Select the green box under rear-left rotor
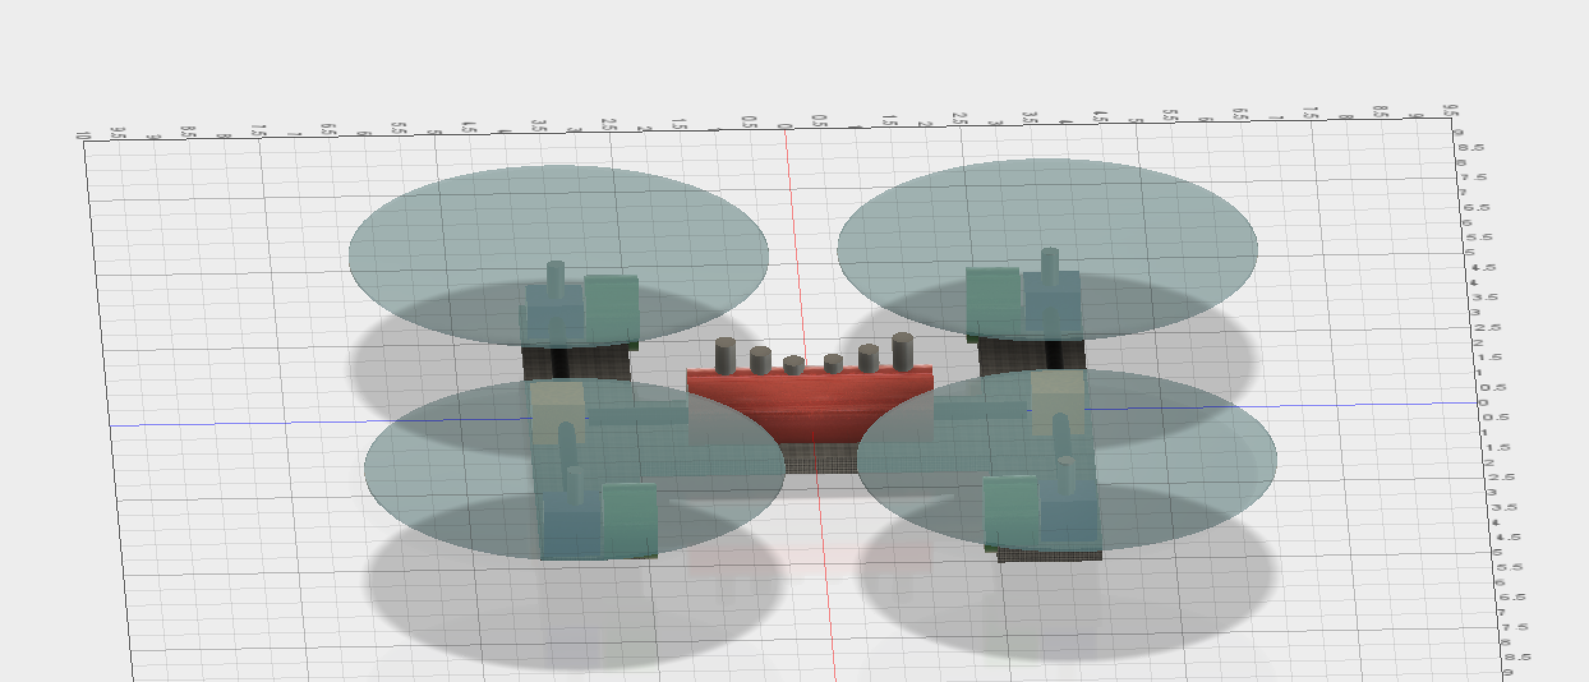The width and height of the screenshot is (1589, 682). pos(611,307)
